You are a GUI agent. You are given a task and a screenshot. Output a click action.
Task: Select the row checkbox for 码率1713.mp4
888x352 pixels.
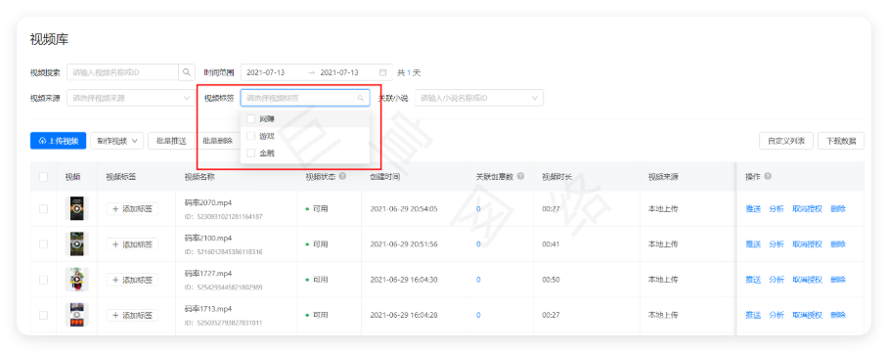[44, 315]
